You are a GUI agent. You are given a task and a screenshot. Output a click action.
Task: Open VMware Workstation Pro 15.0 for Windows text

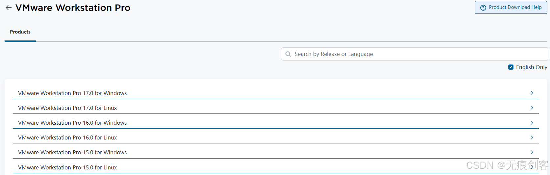click(x=72, y=152)
